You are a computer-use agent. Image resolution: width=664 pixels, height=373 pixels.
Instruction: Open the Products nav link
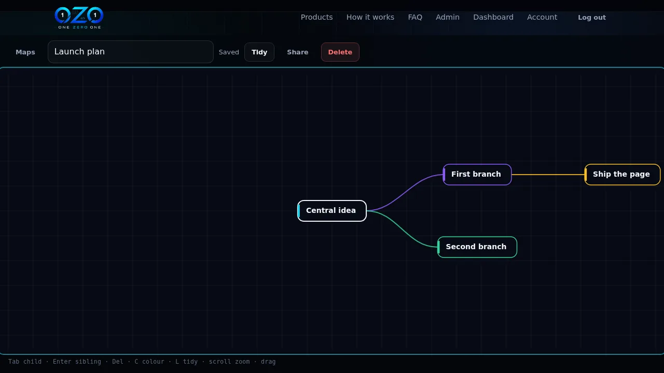(316, 17)
